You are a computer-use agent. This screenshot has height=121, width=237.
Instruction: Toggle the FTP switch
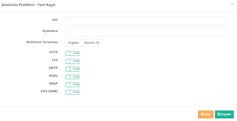coord(72,61)
